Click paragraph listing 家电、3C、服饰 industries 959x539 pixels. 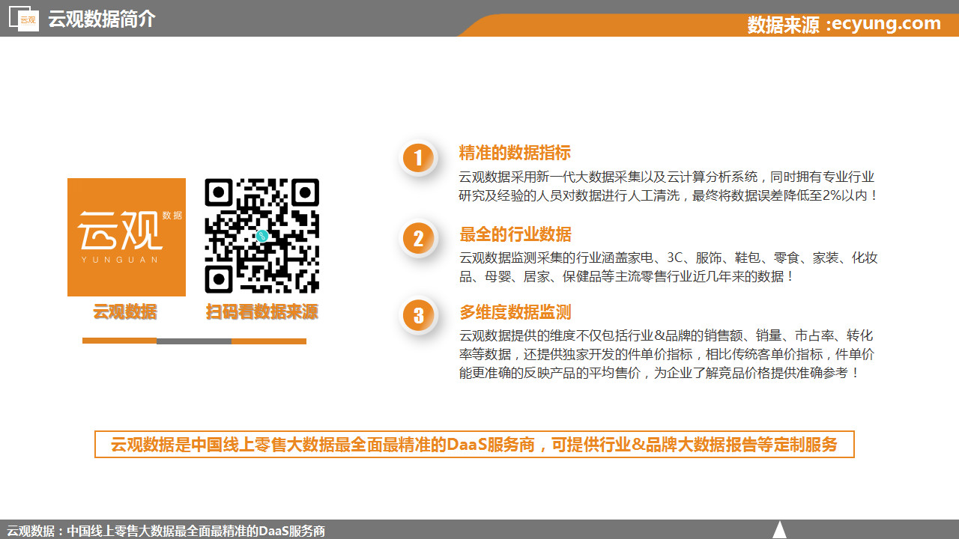tap(668, 267)
